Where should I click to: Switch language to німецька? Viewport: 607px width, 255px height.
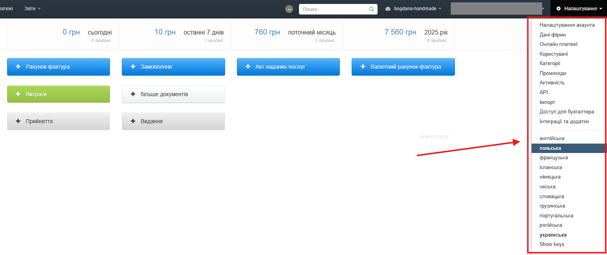click(550, 177)
